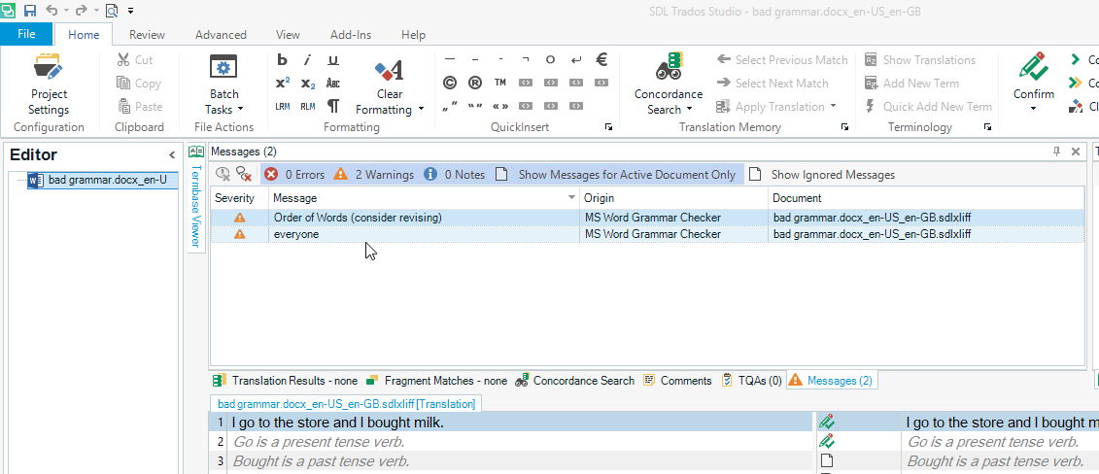1099x474 pixels.
Task: Open the Redo history dropdown arrow
Action: click(96, 11)
